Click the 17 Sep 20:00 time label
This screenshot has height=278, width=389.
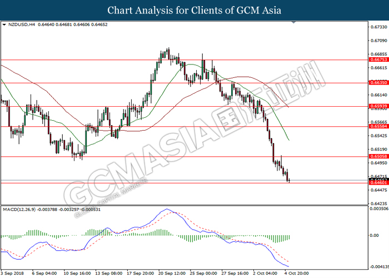point(141,274)
